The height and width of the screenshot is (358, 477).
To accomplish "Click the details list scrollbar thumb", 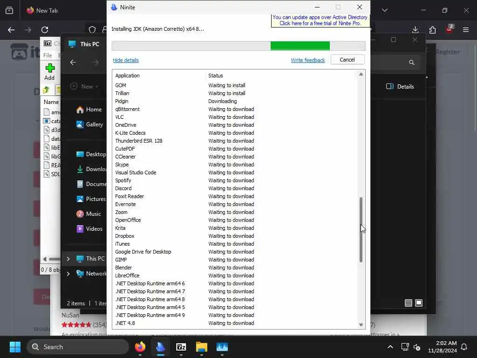I will 361,229.
